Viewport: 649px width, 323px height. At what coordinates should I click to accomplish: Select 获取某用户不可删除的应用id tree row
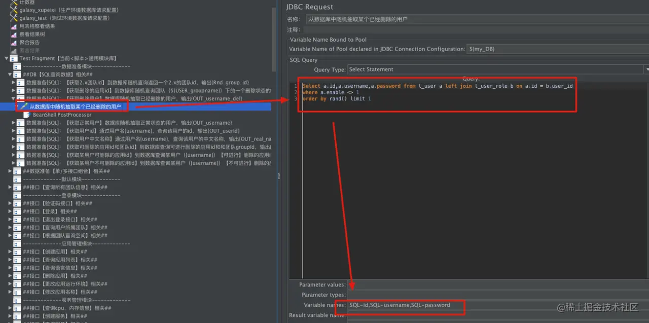(149, 163)
